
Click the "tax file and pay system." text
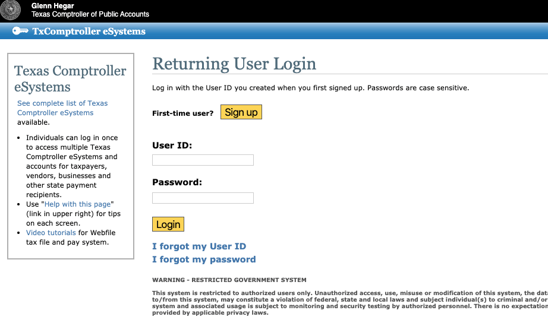[x=67, y=242]
